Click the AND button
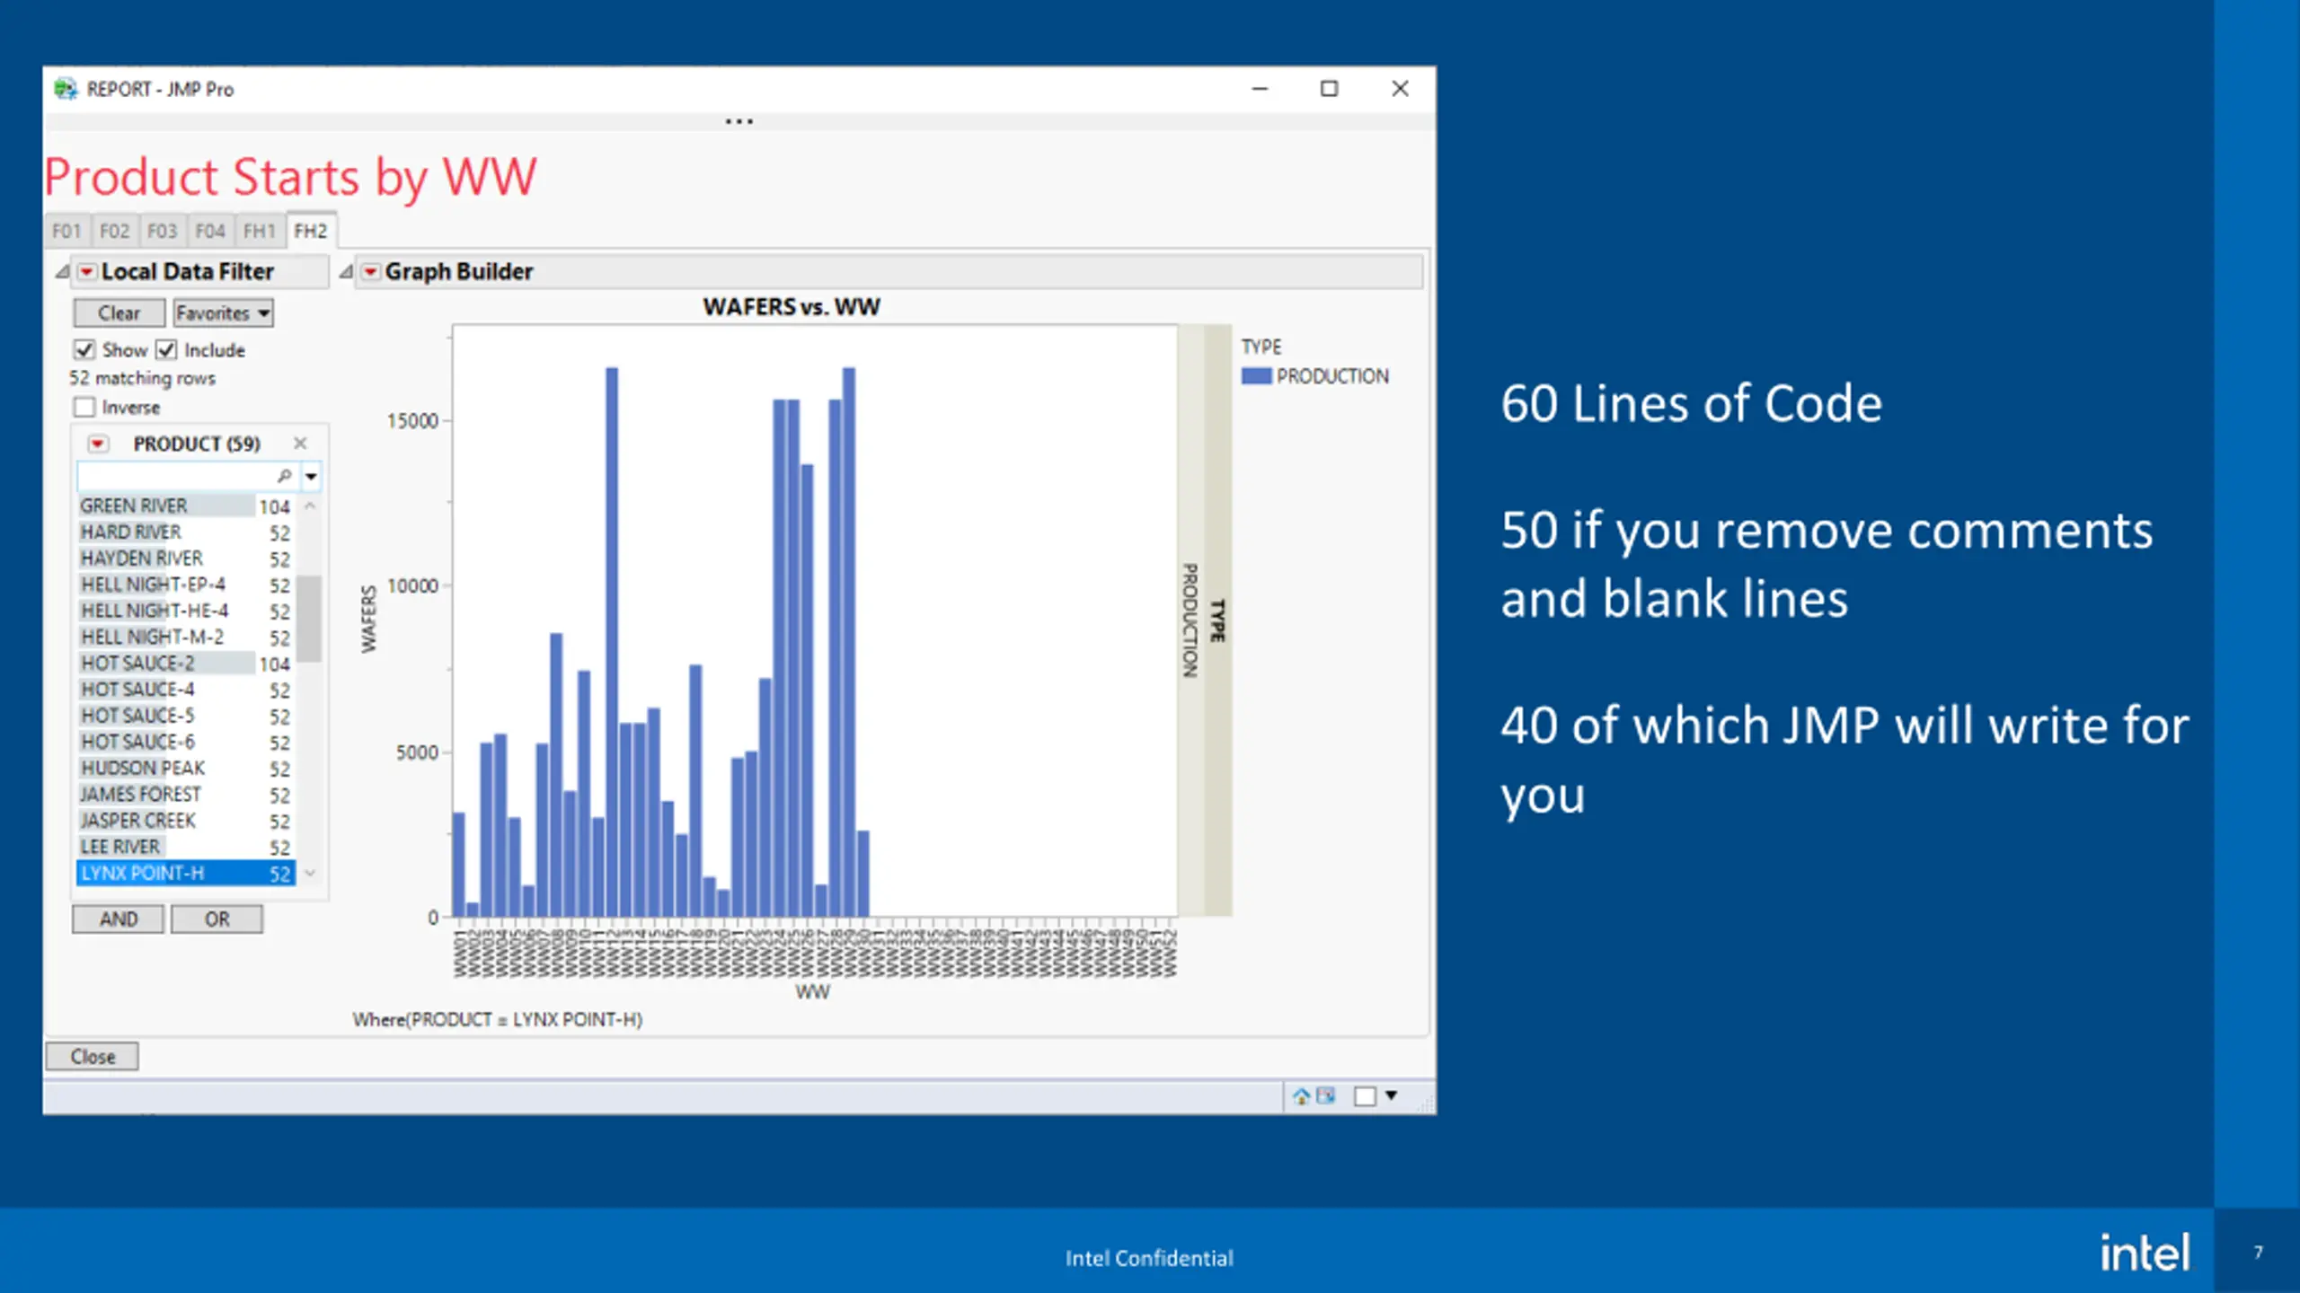 (x=119, y=919)
